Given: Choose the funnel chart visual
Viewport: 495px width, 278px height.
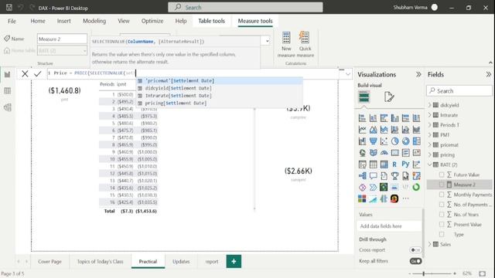Looking at the screenshot, I should (373, 141).
